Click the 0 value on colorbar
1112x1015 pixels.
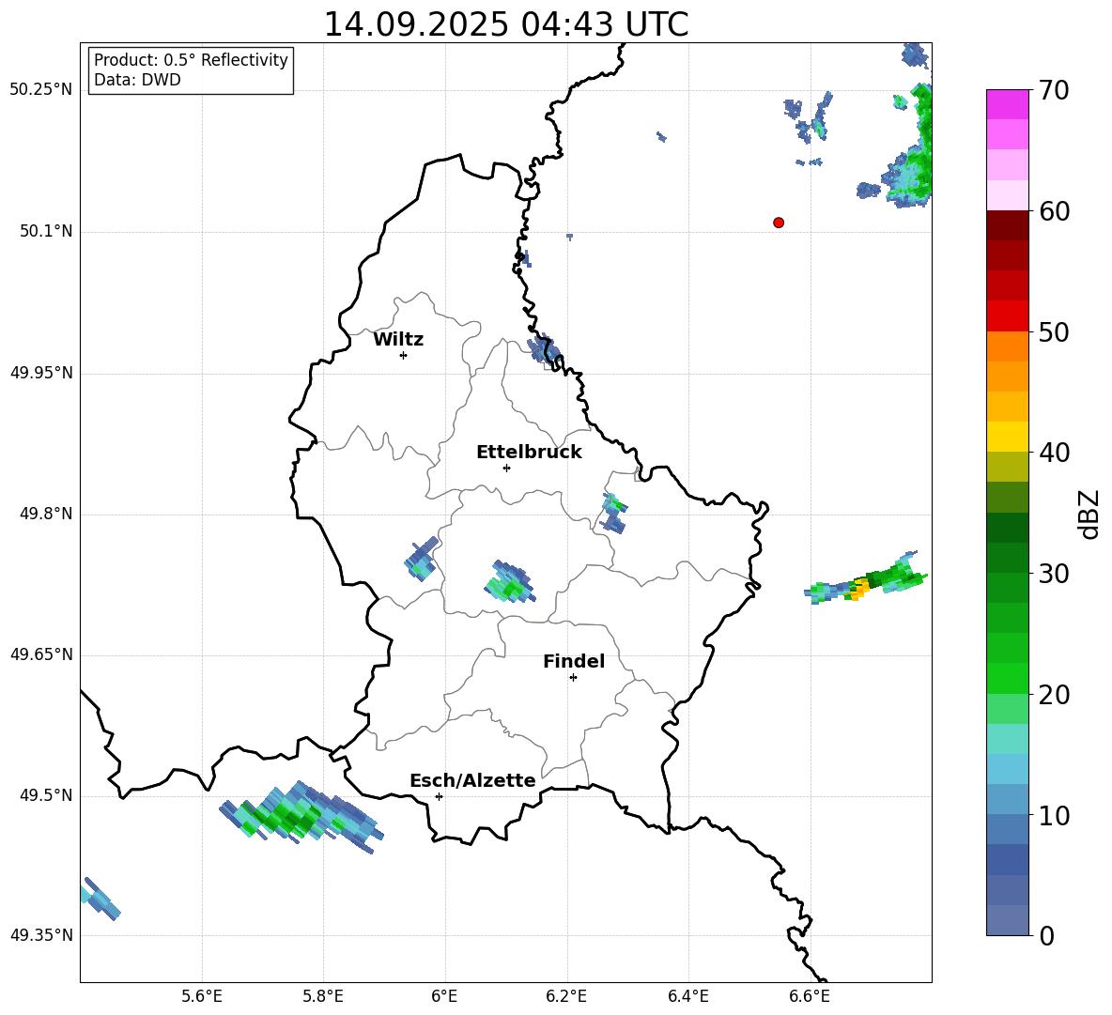[x=1046, y=936]
